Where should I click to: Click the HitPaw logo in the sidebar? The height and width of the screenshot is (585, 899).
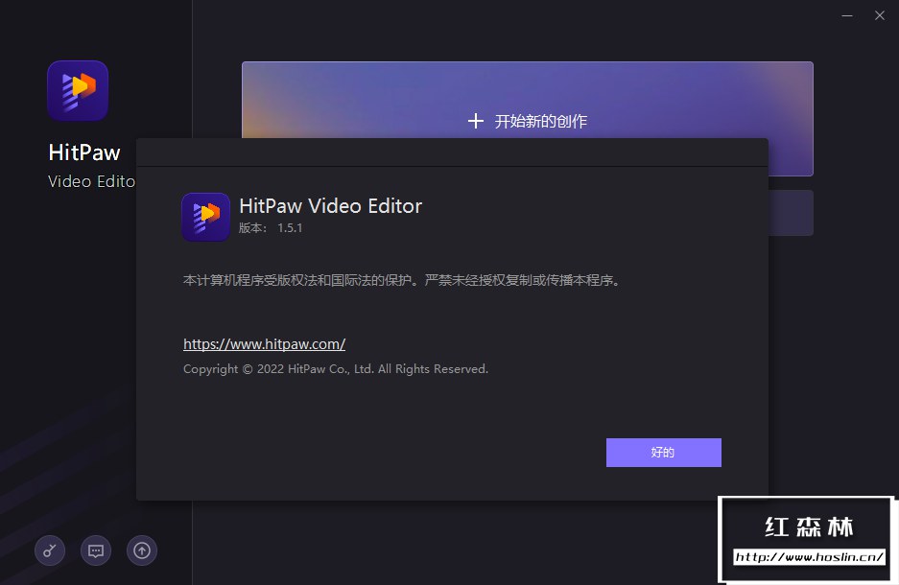click(x=78, y=90)
